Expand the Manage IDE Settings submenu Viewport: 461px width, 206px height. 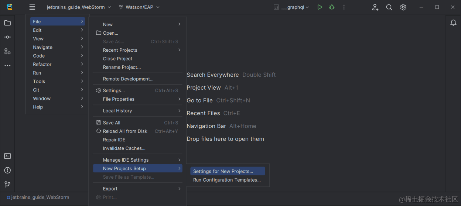pos(138,160)
